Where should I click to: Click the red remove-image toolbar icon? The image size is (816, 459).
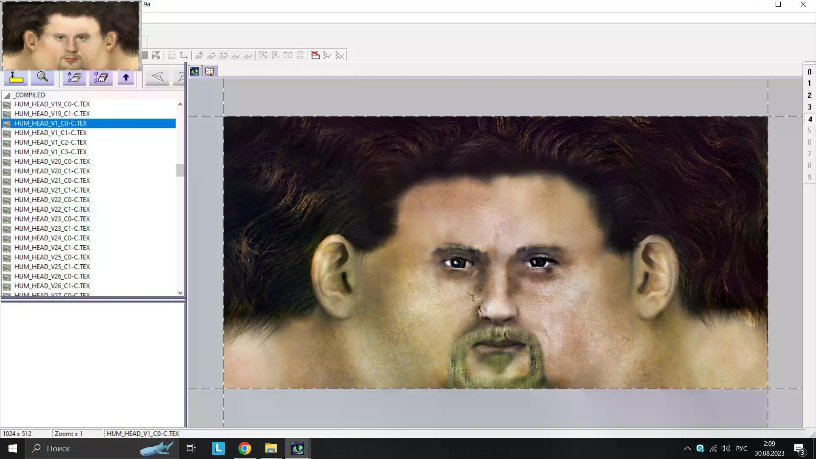point(315,55)
